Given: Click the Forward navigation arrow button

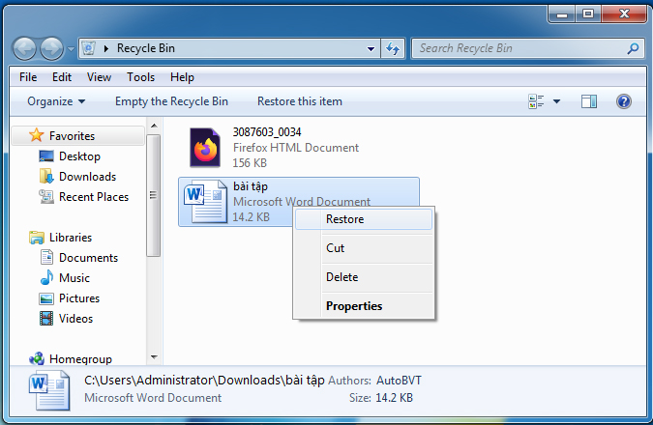Looking at the screenshot, I should coord(51,48).
